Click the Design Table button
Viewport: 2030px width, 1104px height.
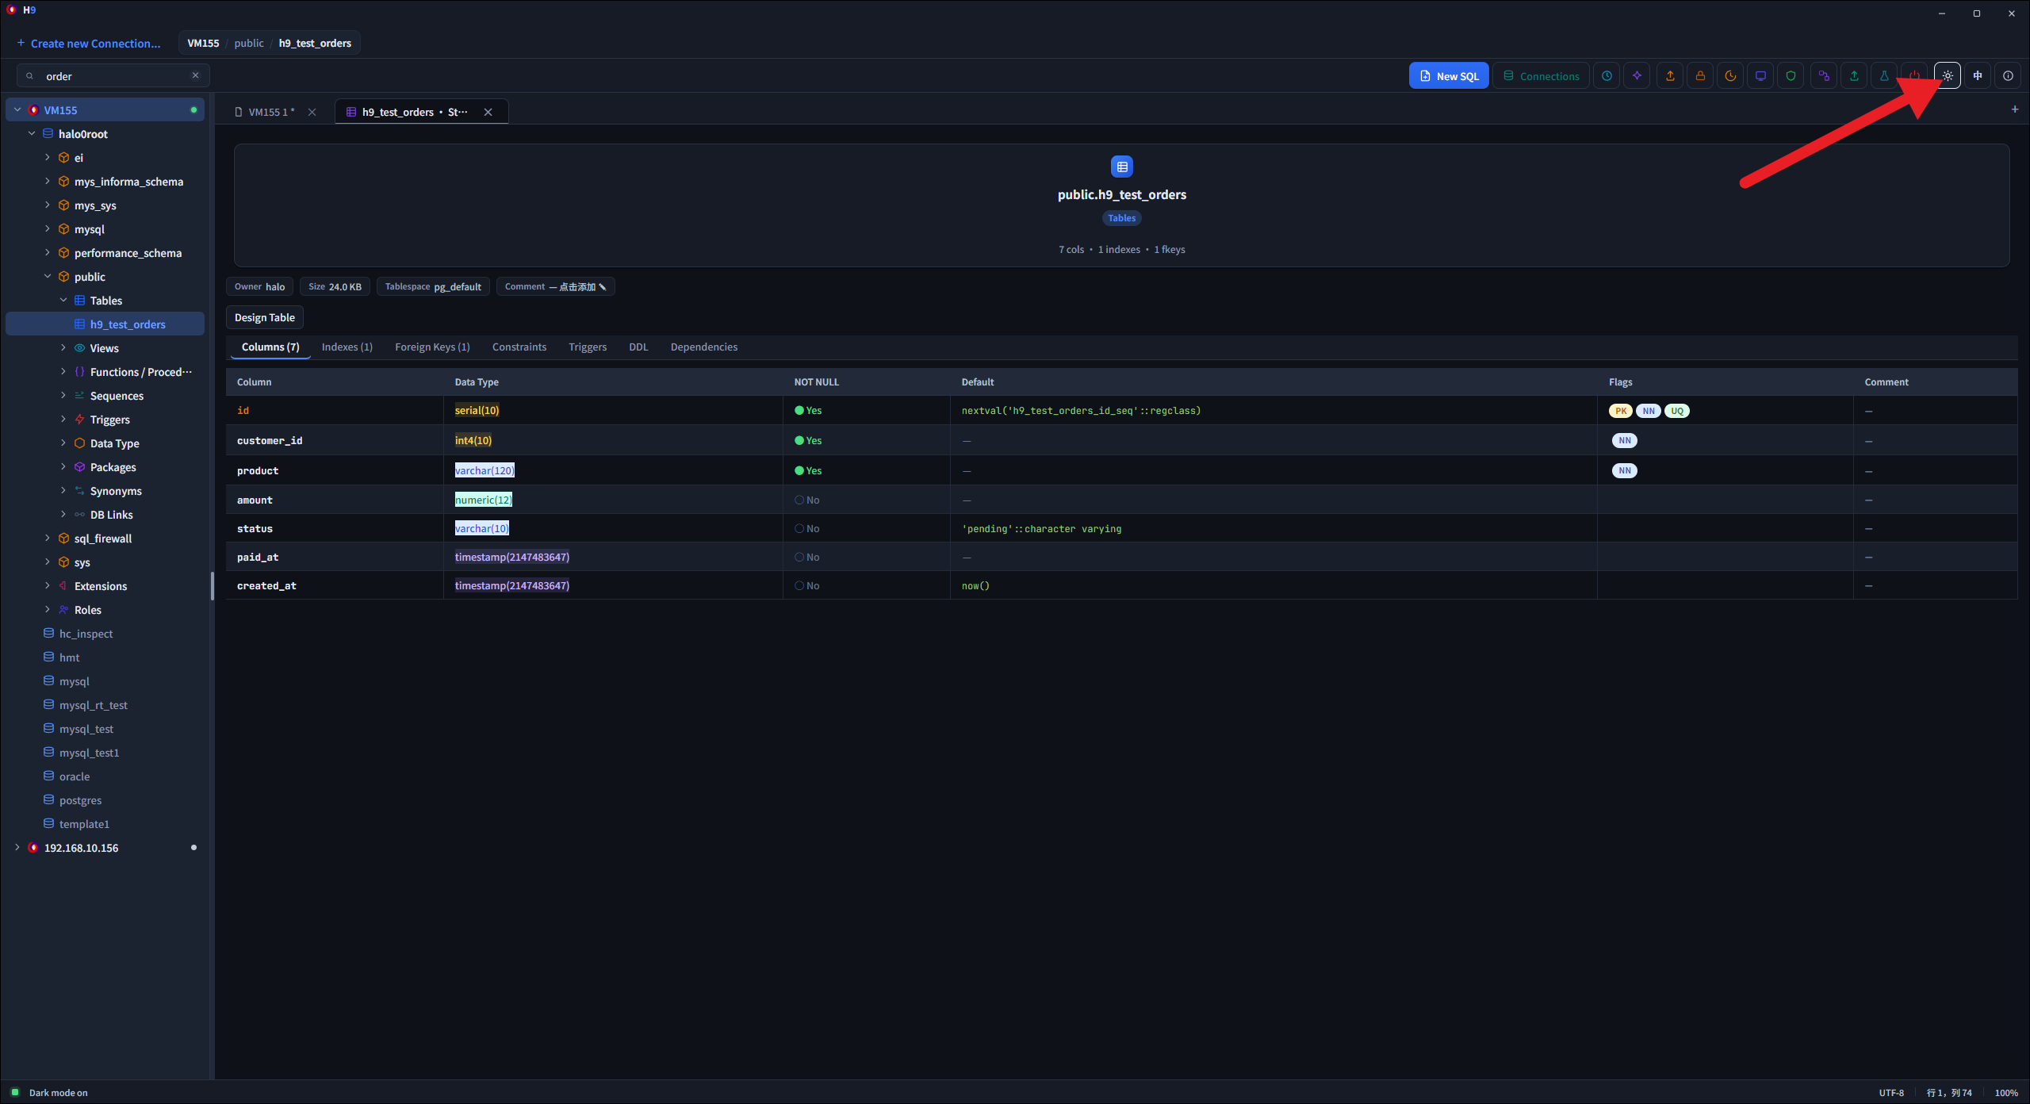tap(265, 317)
